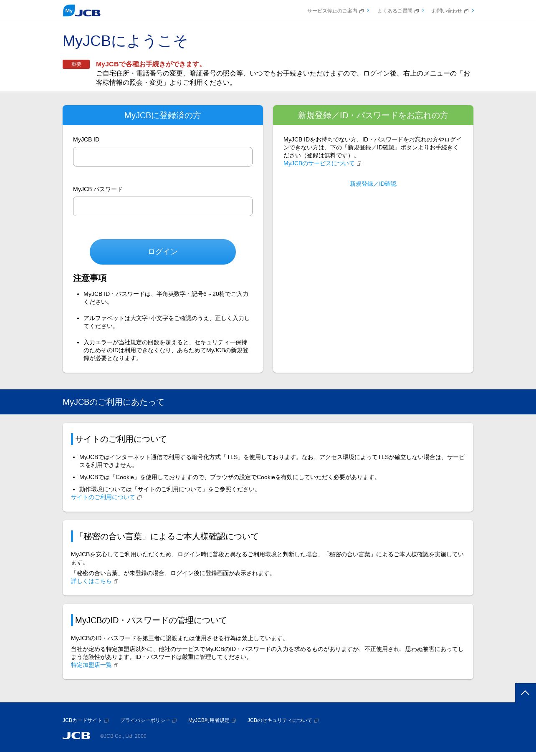
Task: Click the chevron after よくあるご質問
Action: [423, 11]
